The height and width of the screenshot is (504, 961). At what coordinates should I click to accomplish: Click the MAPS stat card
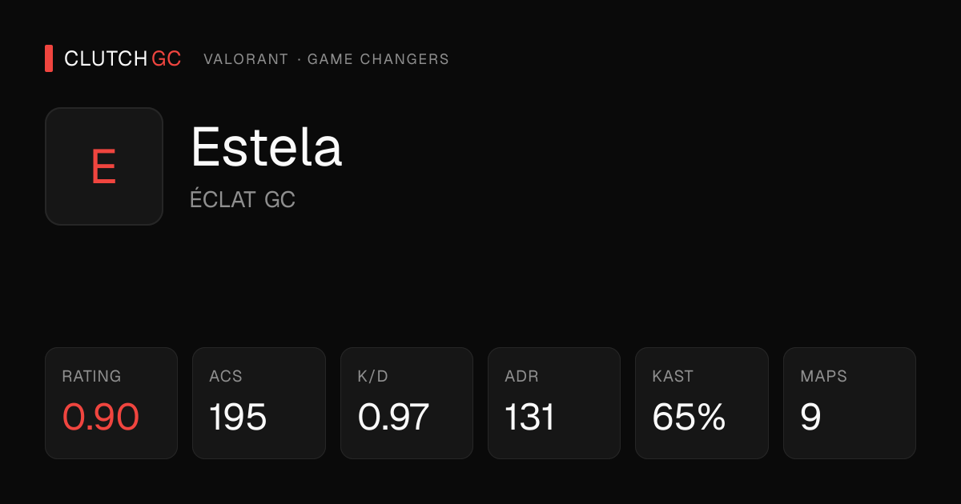(x=850, y=403)
